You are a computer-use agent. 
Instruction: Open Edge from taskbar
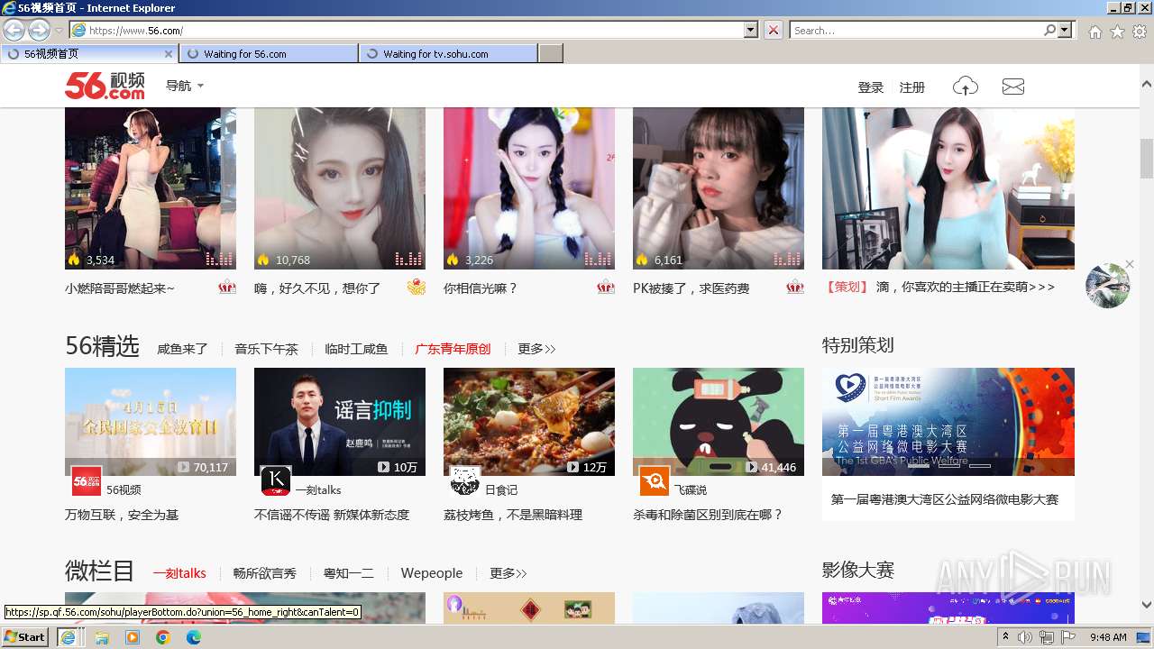click(x=194, y=637)
